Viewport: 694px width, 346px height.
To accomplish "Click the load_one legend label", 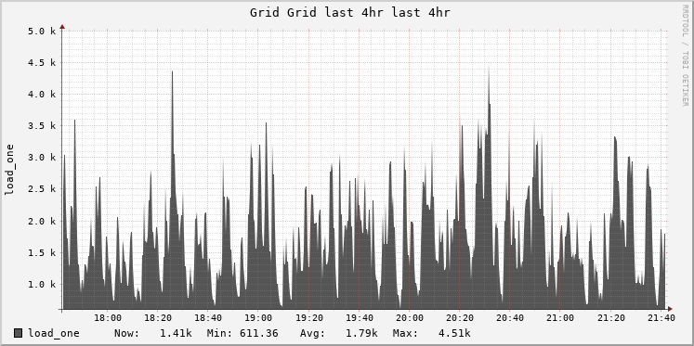I will click(x=54, y=333).
